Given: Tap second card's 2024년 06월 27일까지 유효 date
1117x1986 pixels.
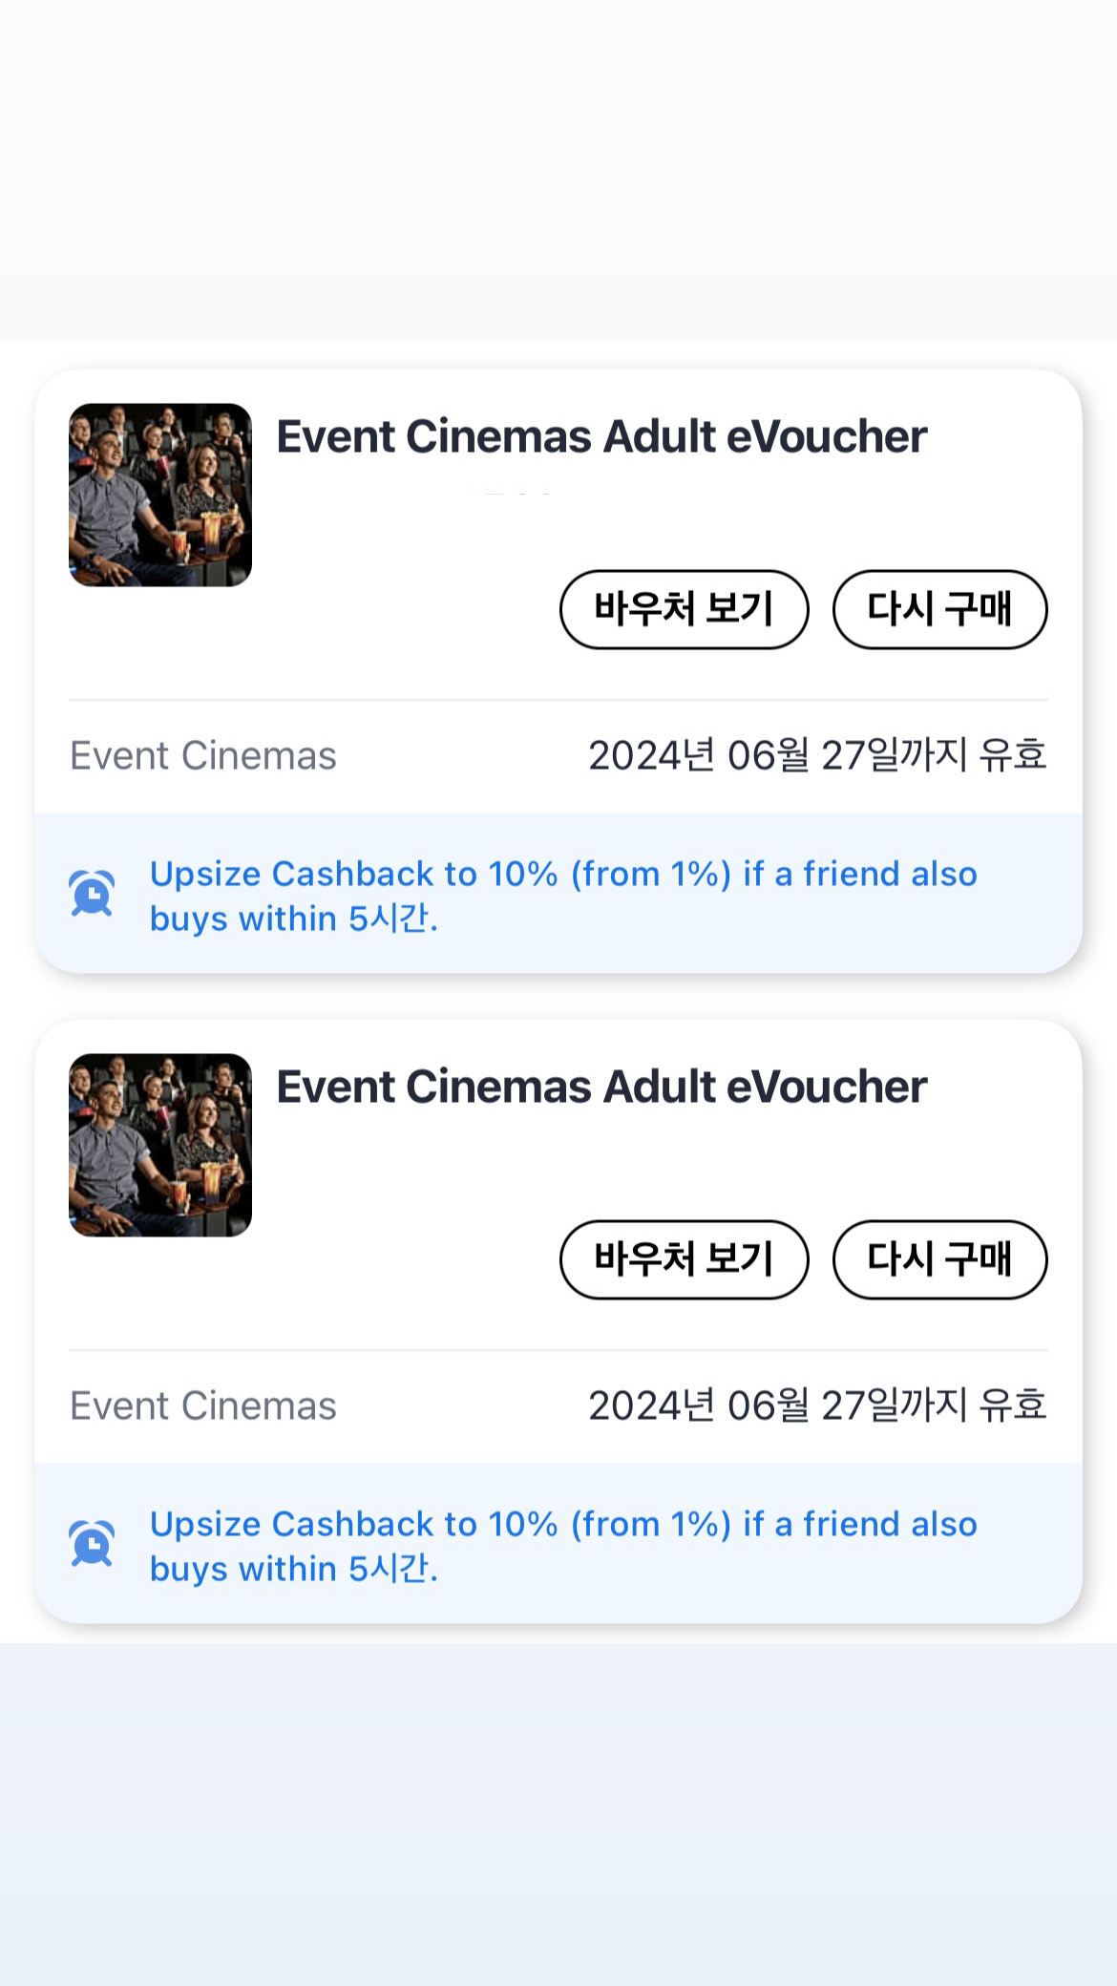Looking at the screenshot, I should click(817, 1406).
